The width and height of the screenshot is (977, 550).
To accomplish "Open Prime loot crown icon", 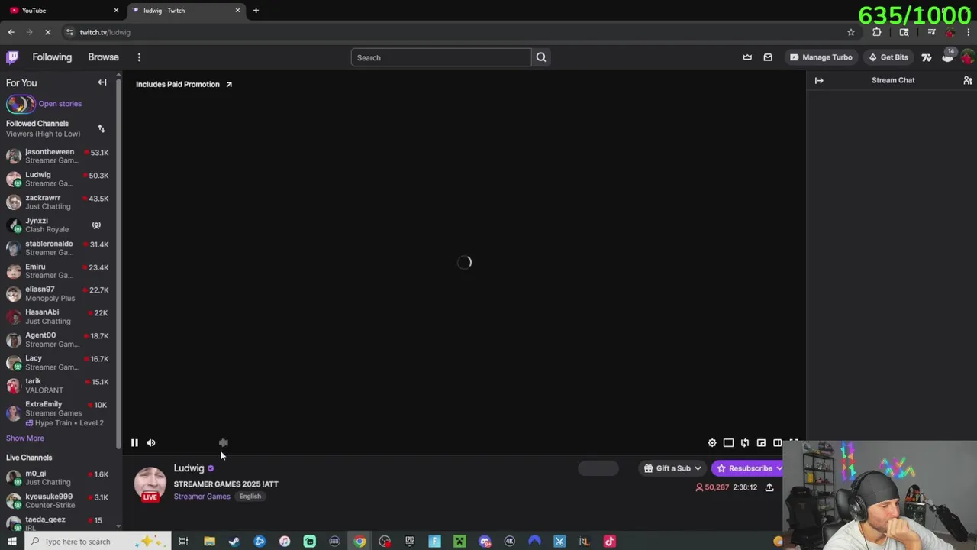I will pyautogui.click(x=747, y=57).
